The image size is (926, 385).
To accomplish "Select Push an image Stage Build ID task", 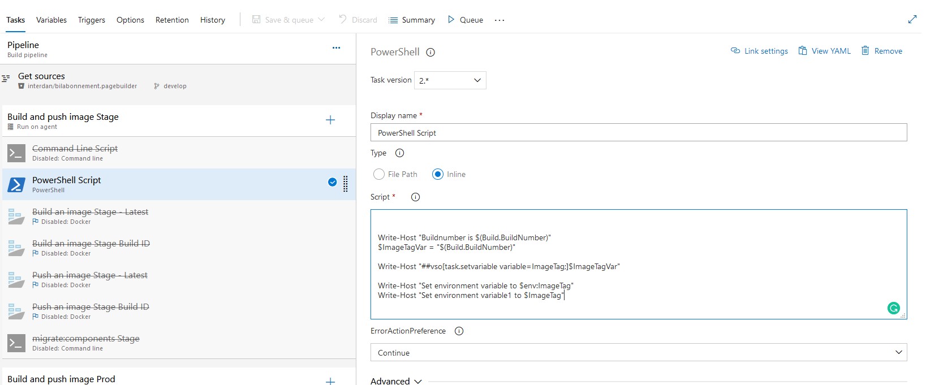I will (178, 311).
